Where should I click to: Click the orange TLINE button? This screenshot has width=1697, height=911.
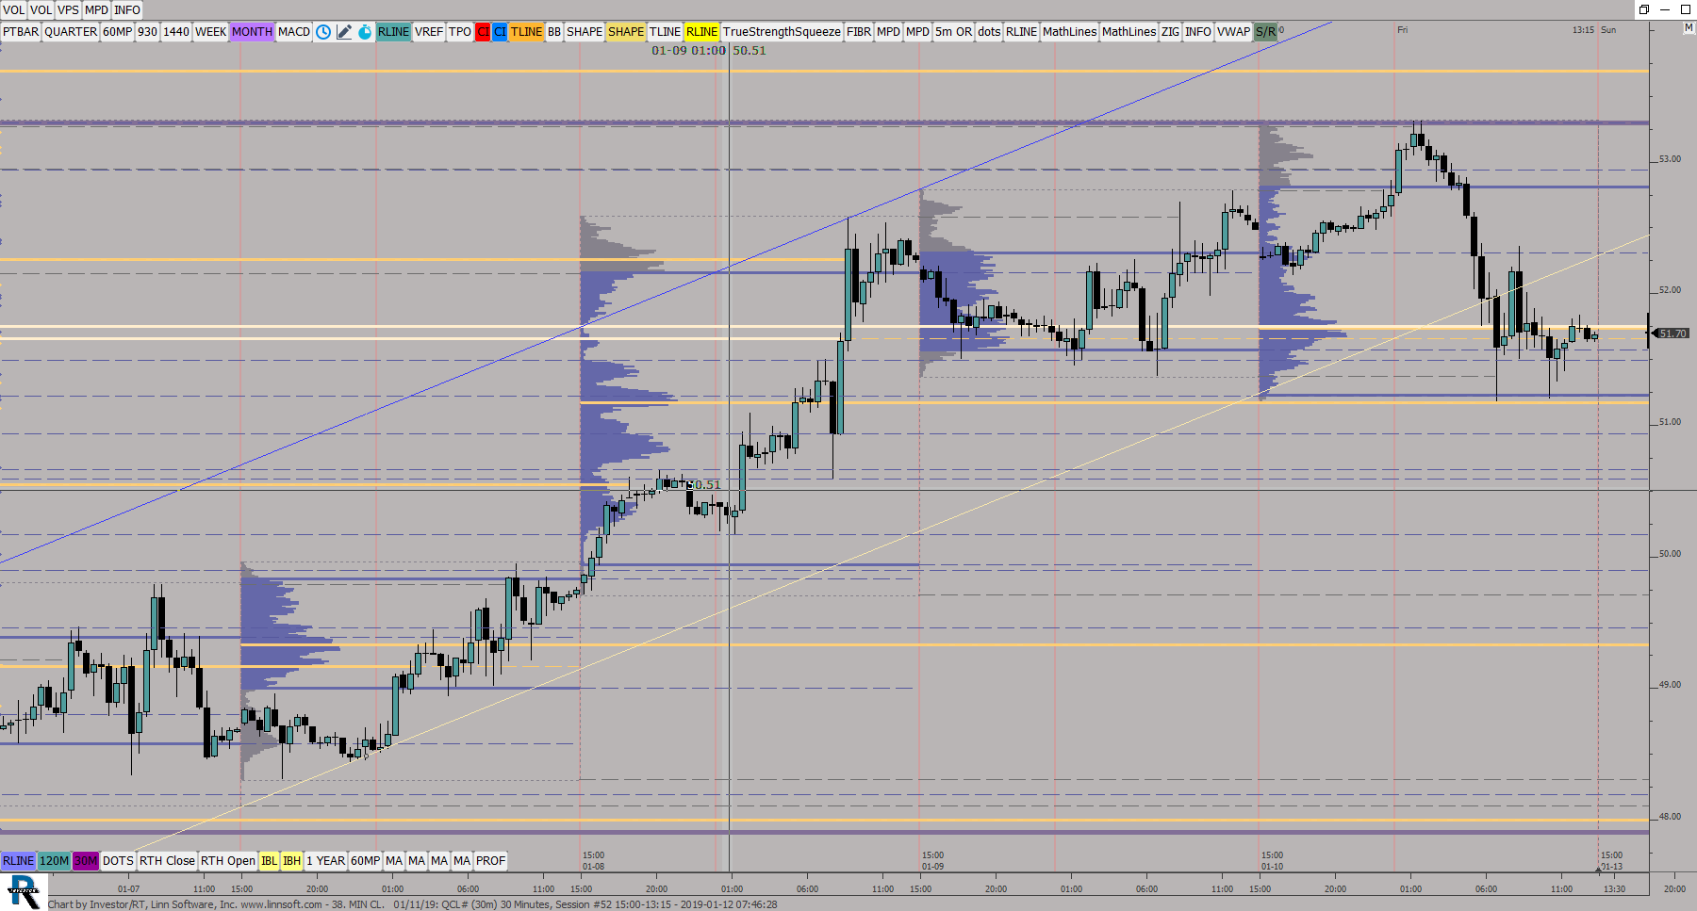pyautogui.click(x=526, y=32)
